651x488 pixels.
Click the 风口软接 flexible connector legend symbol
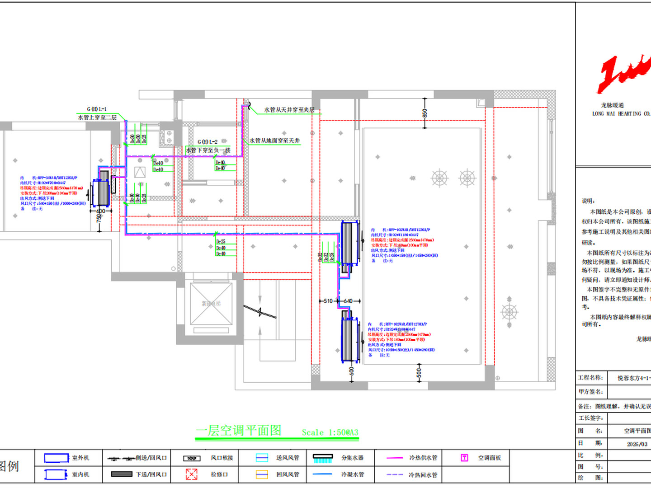click(x=192, y=458)
